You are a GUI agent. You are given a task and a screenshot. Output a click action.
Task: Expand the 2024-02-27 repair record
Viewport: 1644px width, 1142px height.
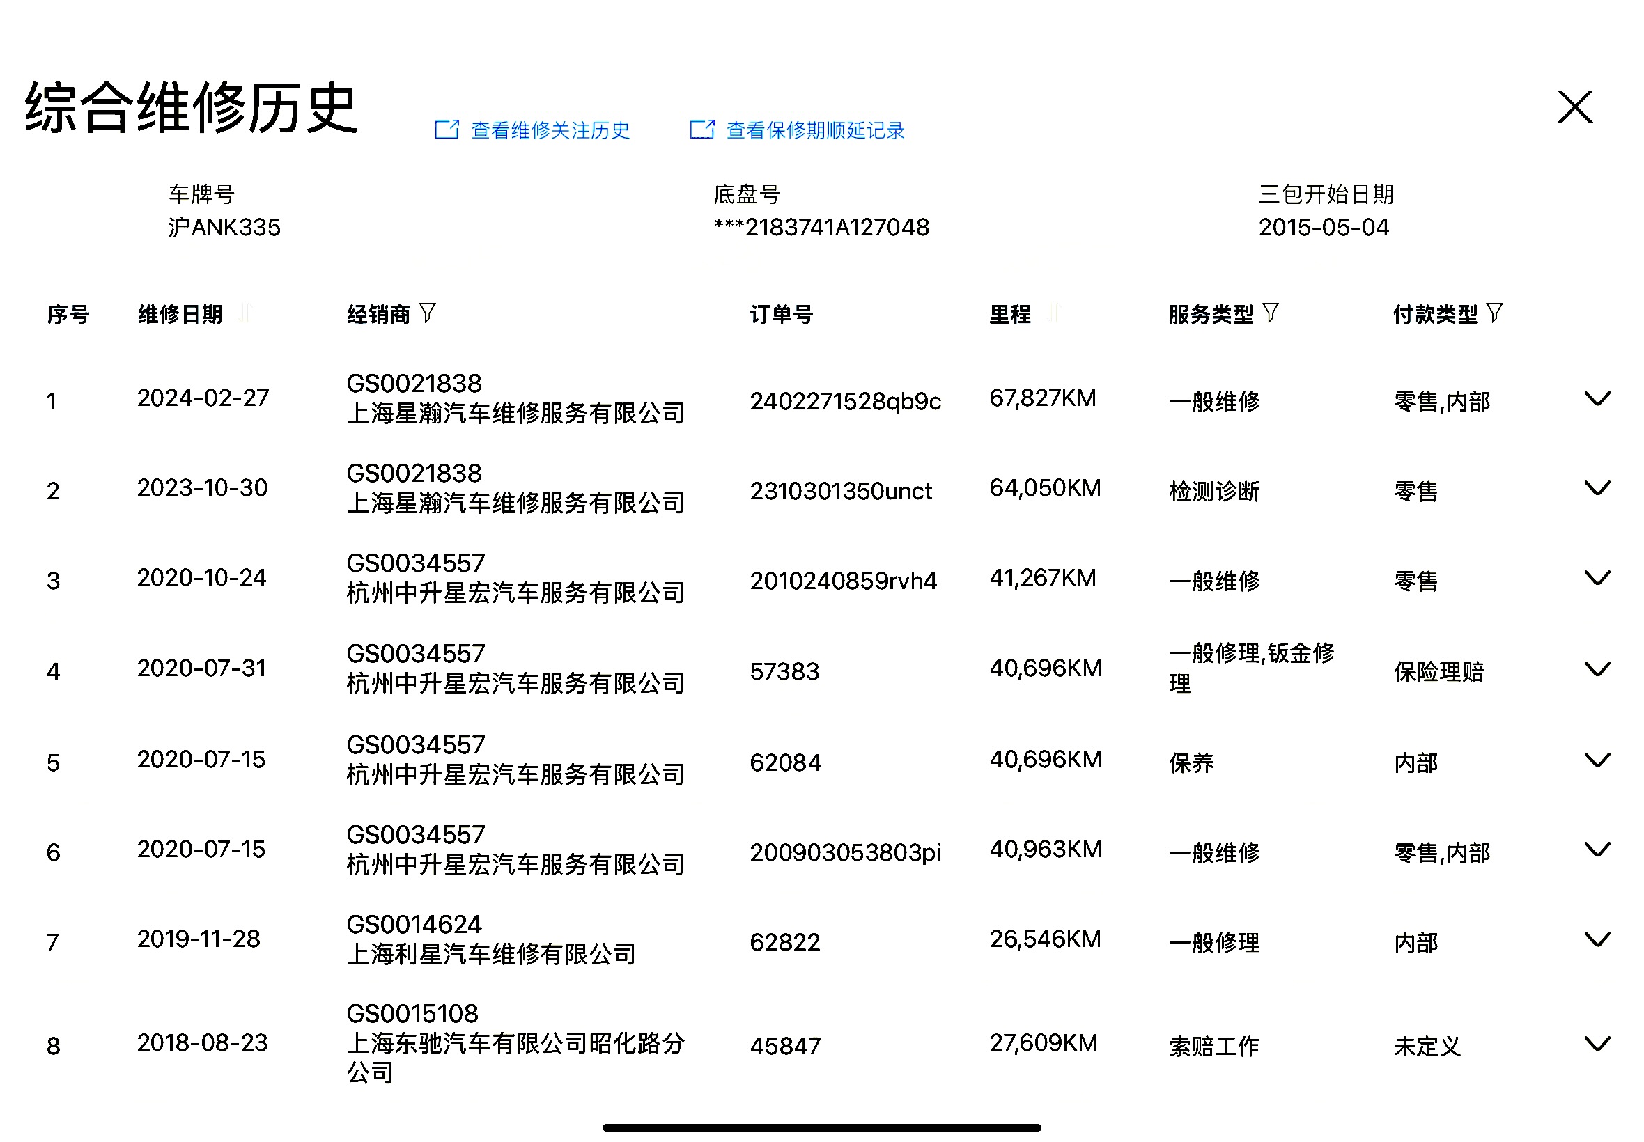coord(1596,398)
